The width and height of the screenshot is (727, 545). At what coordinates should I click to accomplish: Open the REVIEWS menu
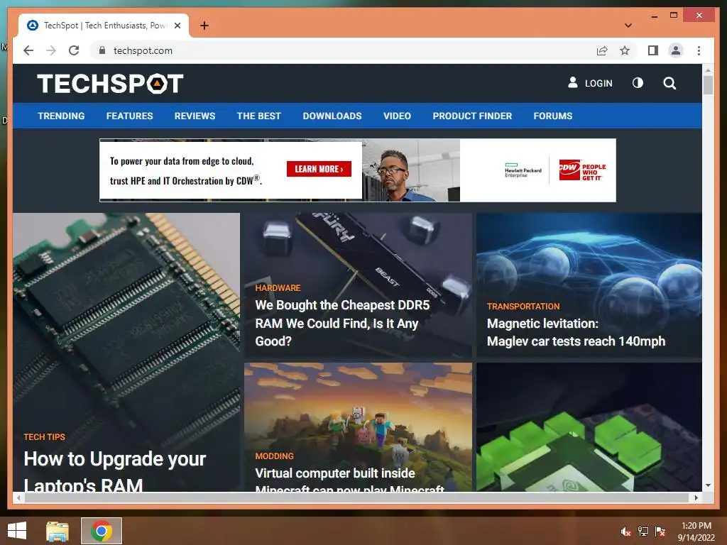[x=195, y=116]
